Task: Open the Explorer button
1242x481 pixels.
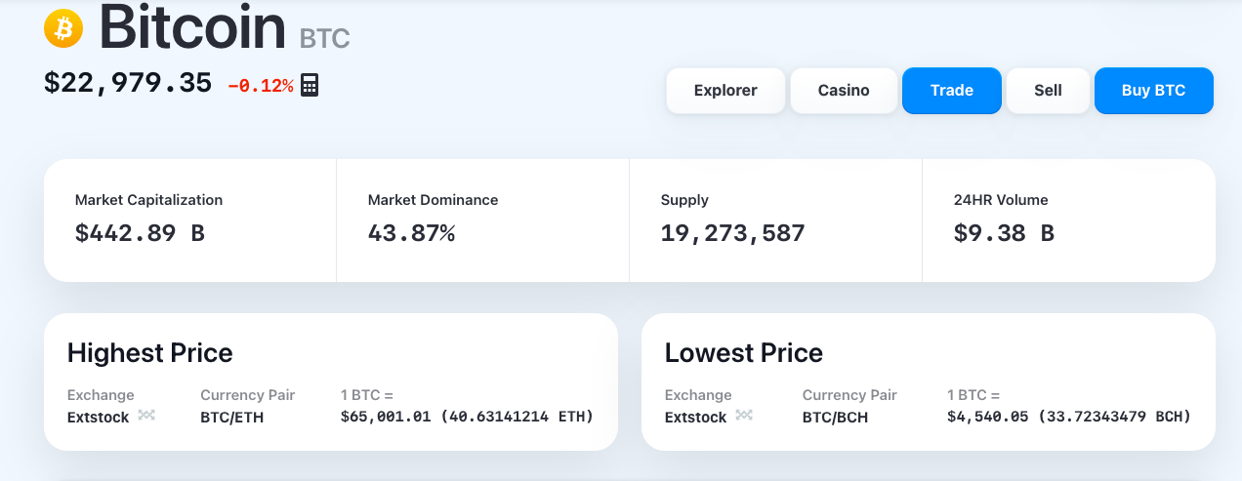Action: pyautogui.click(x=725, y=91)
